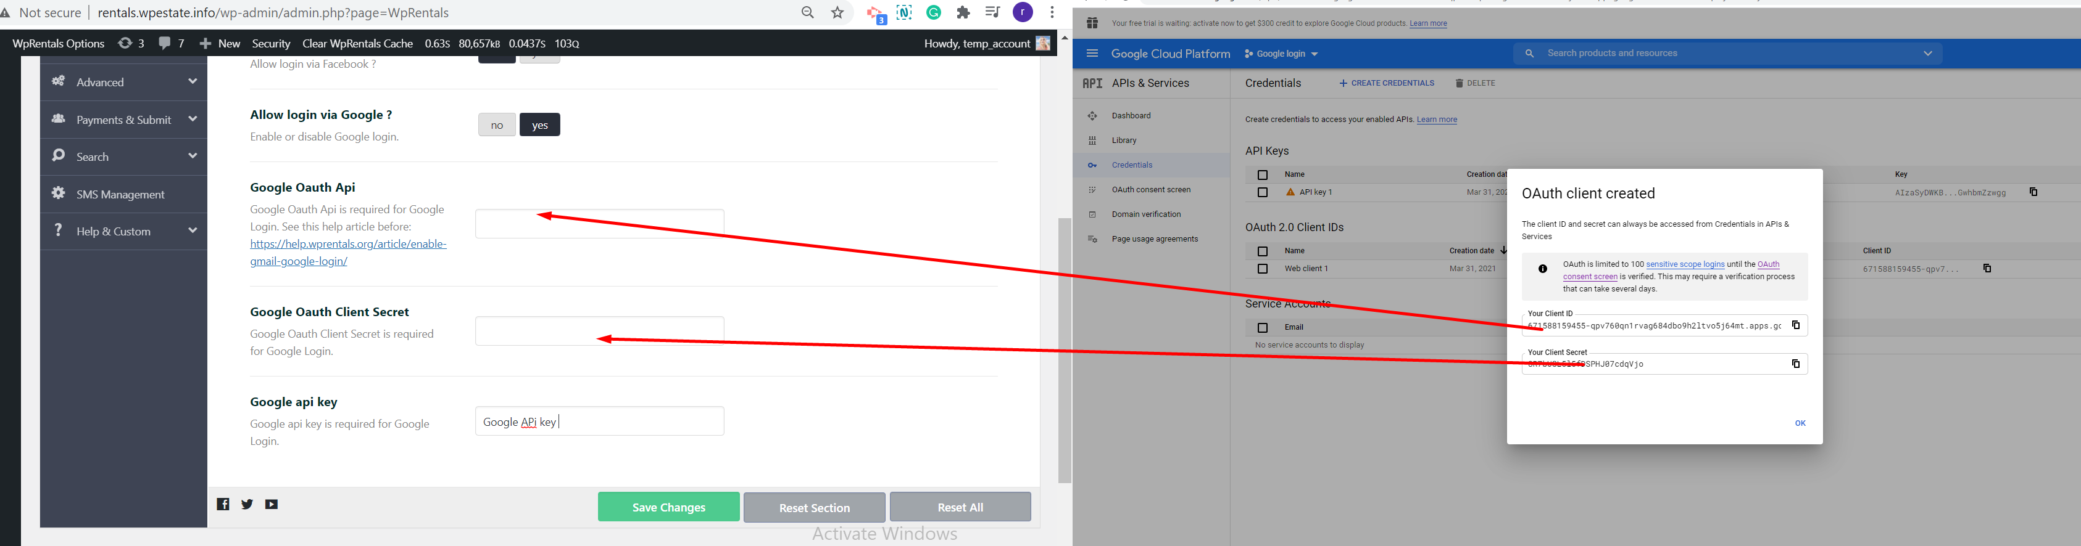Expand the Search options section

(x=123, y=157)
